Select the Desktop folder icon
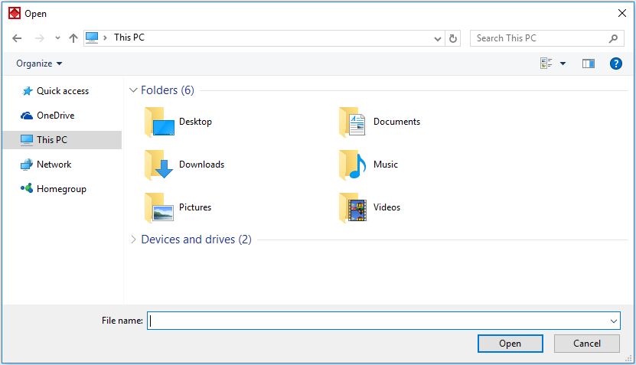The width and height of the screenshot is (636, 365). [159, 122]
